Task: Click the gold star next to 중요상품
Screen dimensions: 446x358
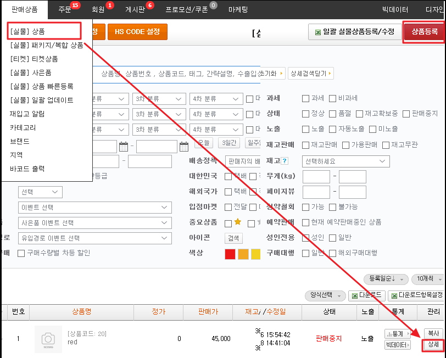Action: tap(238, 223)
